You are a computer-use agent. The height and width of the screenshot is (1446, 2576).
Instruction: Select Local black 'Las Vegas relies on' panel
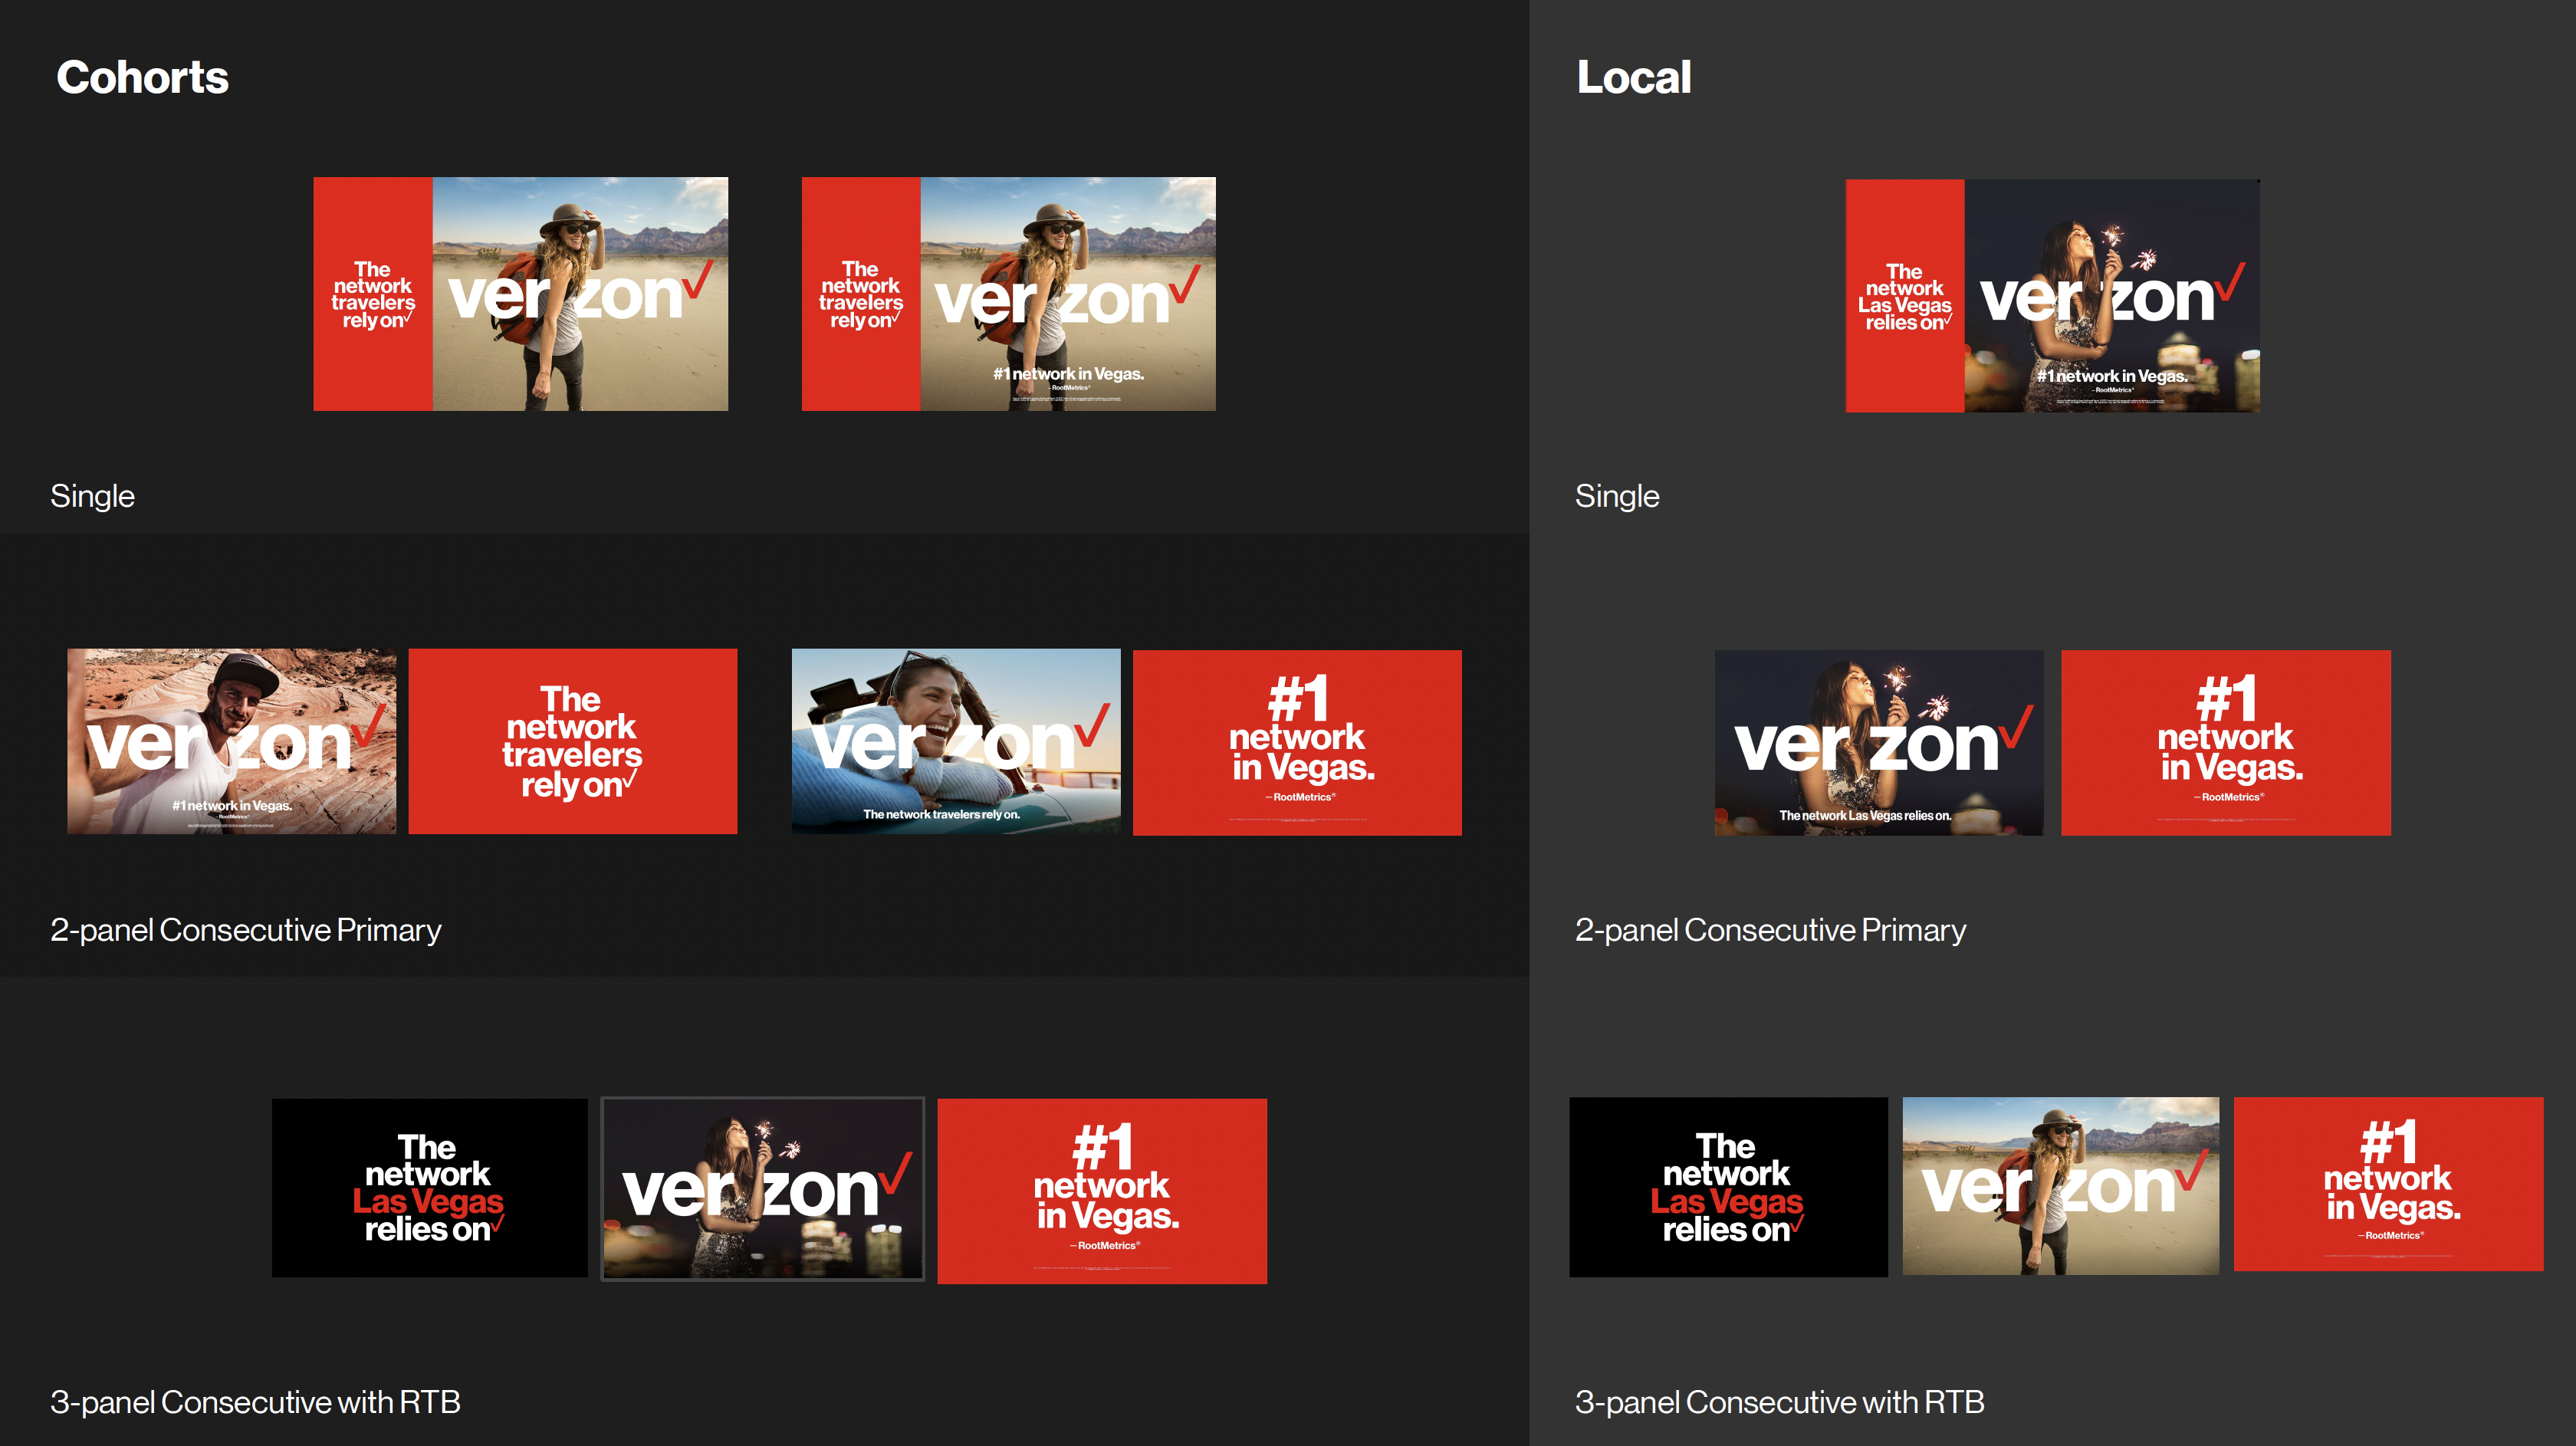pyautogui.click(x=1728, y=1187)
